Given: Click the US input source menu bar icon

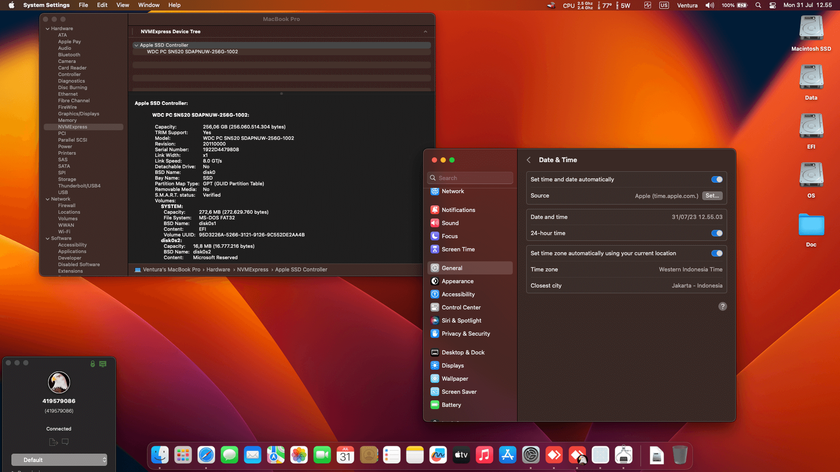Looking at the screenshot, I should pos(664,5).
